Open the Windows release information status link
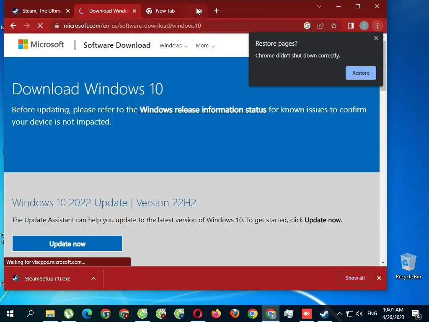Image resolution: width=429 pixels, height=322 pixels. (203, 110)
